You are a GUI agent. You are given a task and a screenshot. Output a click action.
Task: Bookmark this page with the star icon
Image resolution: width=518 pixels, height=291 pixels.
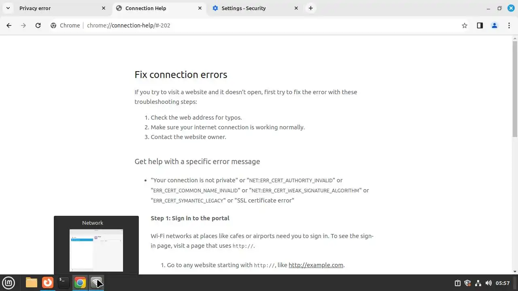465,25
